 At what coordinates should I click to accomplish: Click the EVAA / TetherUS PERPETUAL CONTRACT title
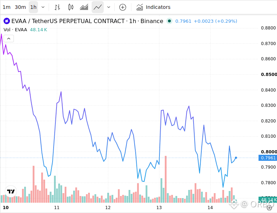pyautogui.click(x=87, y=21)
